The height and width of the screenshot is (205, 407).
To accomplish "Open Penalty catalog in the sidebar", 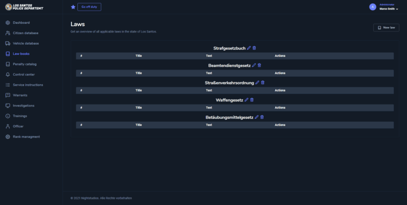I will (x=24, y=64).
